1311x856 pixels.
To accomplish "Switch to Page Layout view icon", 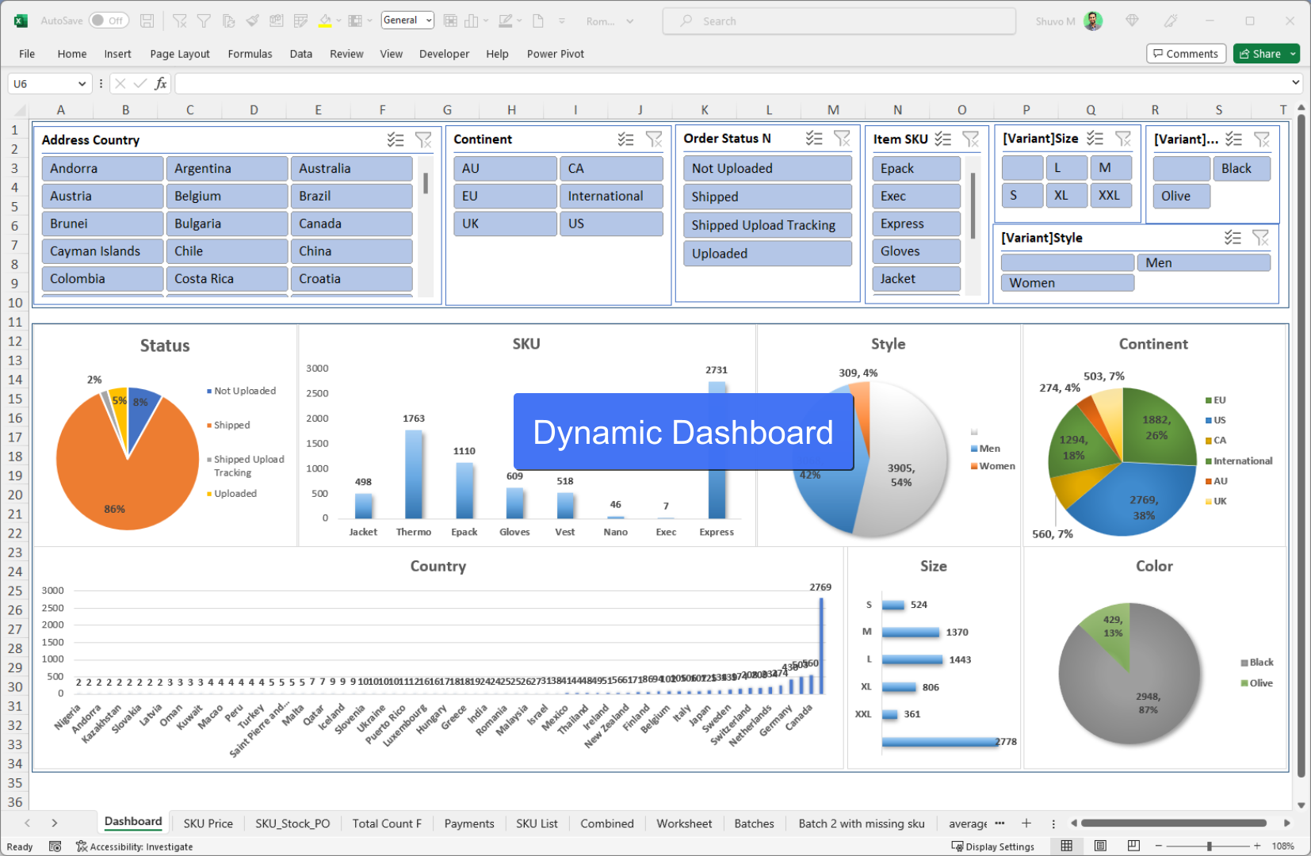I will 1100,846.
